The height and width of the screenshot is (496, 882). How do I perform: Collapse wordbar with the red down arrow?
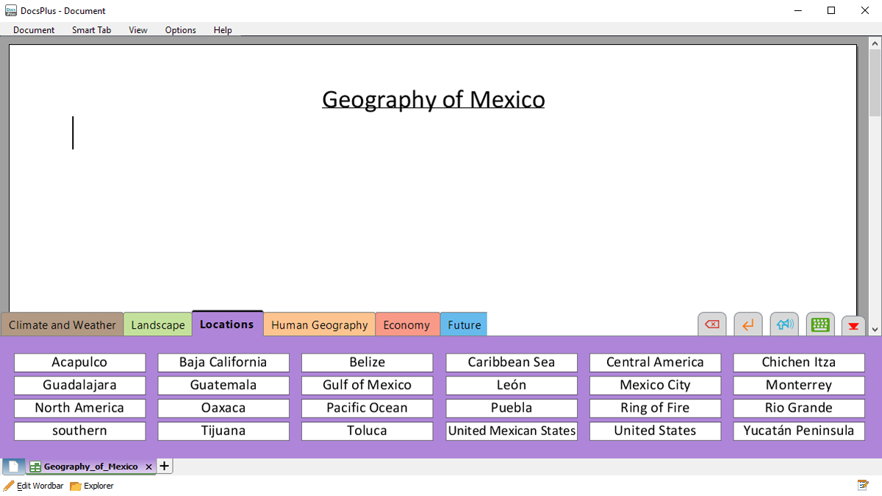click(x=853, y=325)
